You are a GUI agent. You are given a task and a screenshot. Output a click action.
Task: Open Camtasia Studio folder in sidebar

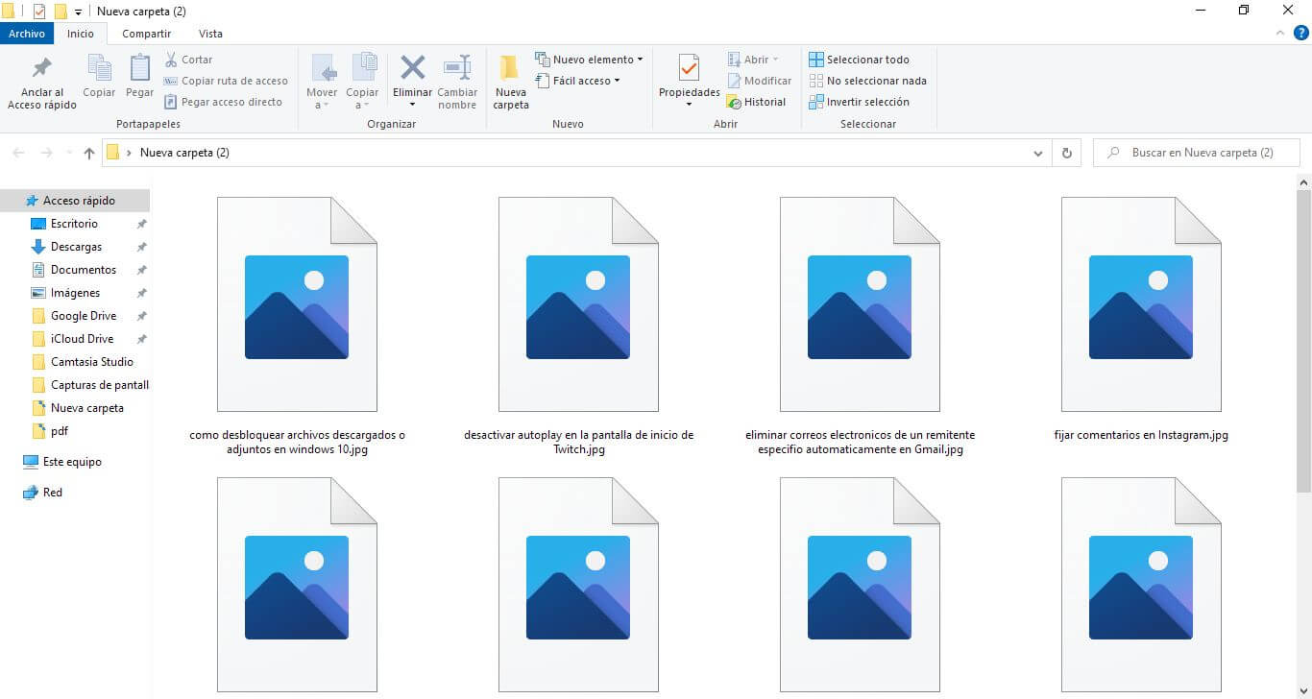tap(91, 362)
